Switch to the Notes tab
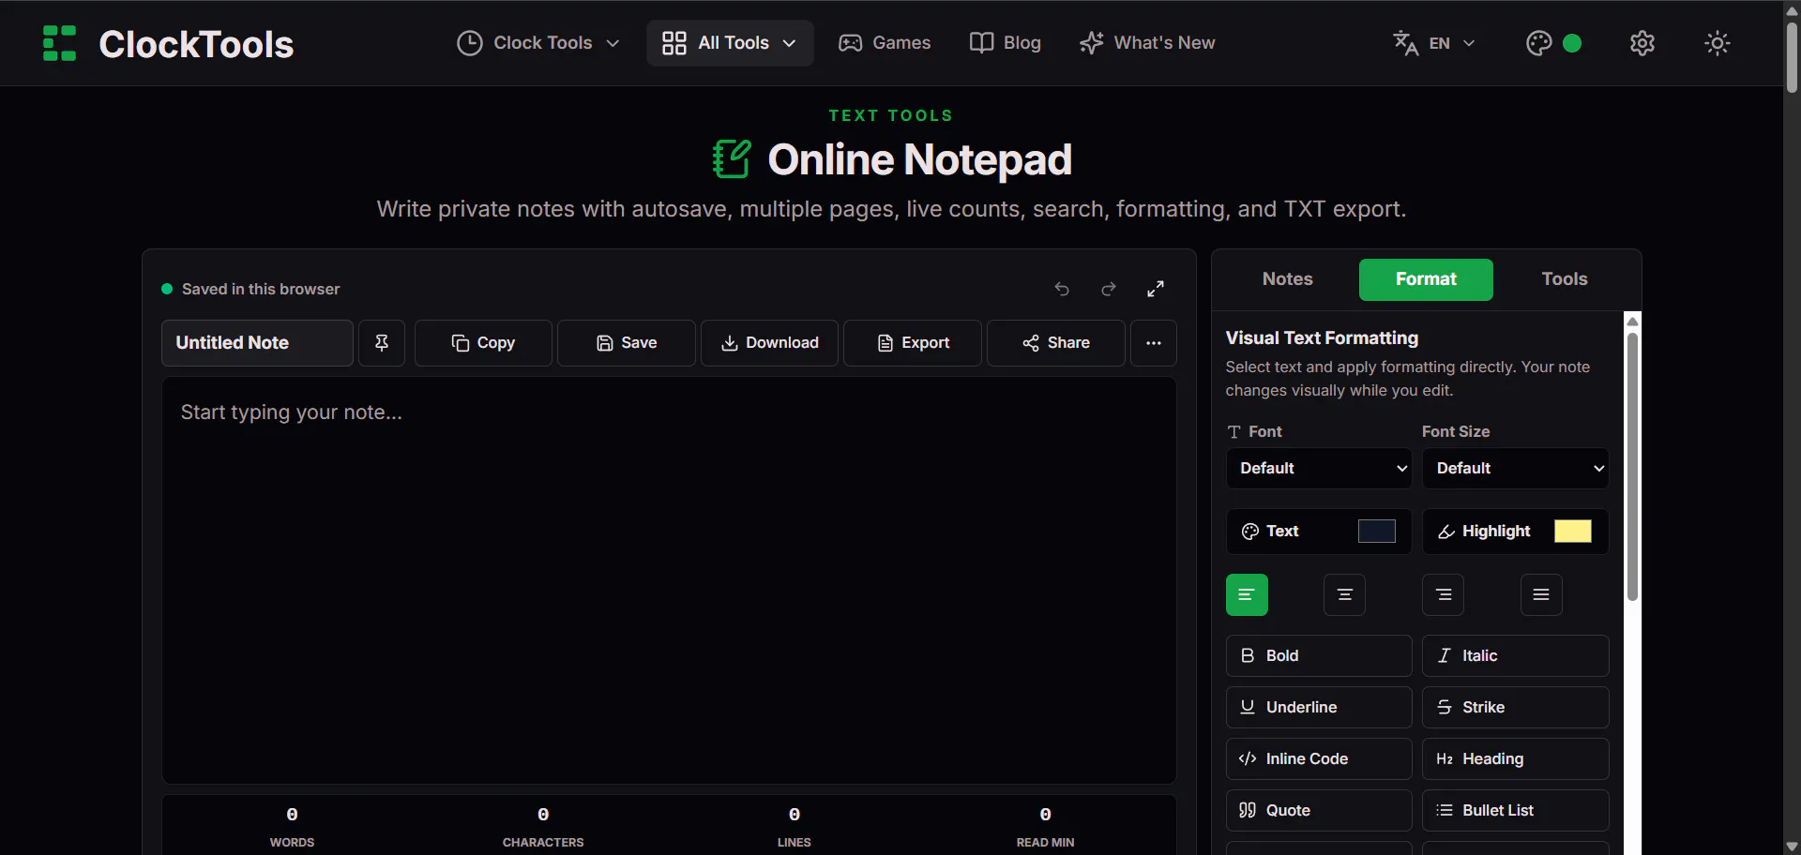Screen dimensions: 1801x855 1287,279
